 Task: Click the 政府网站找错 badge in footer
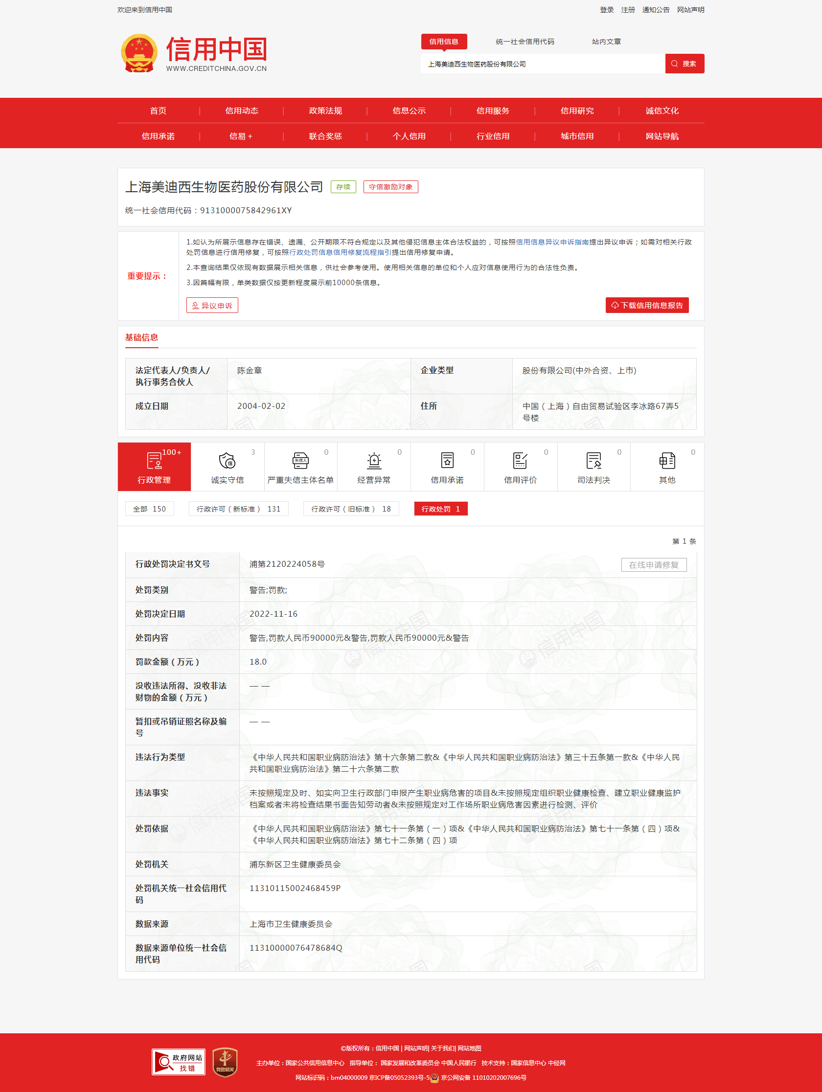pyautogui.click(x=178, y=1061)
